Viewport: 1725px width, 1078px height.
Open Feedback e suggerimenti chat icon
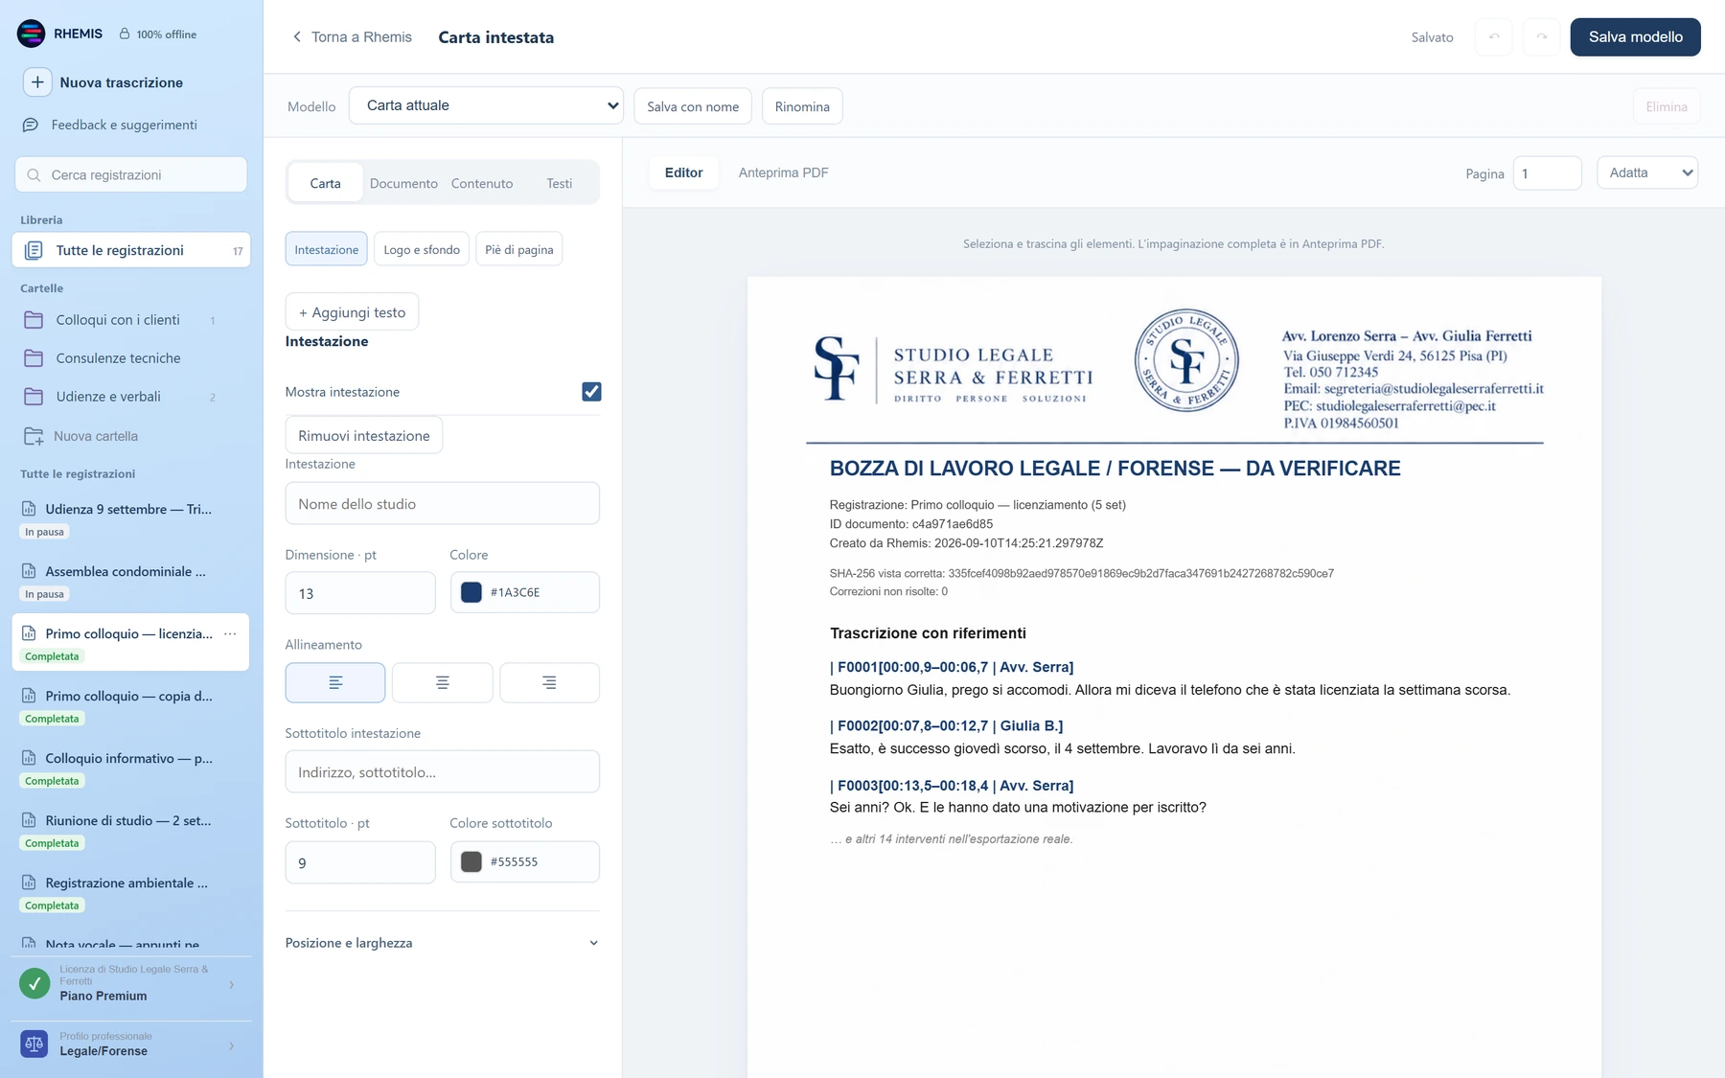31,125
